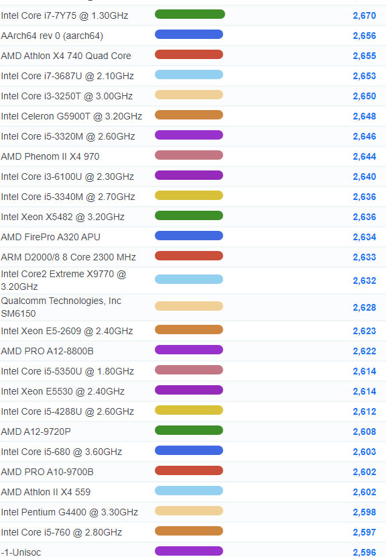The height and width of the screenshot is (557, 386).
Task: Click the 2,633 score value
Action: (365, 257)
